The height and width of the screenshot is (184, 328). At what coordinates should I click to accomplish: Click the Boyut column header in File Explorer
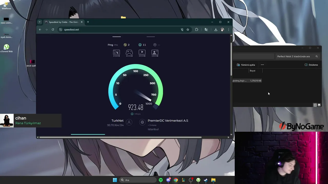(x=253, y=71)
